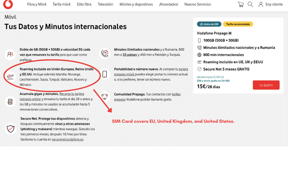Screen dimensions: 288x179
Task: Click the Vodafone logo
Action: (x=8, y=4)
